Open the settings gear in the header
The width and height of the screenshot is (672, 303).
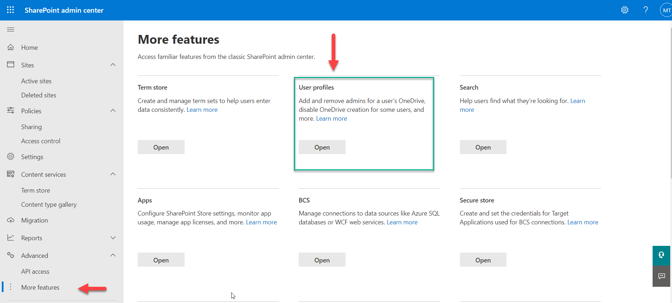point(625,10)
